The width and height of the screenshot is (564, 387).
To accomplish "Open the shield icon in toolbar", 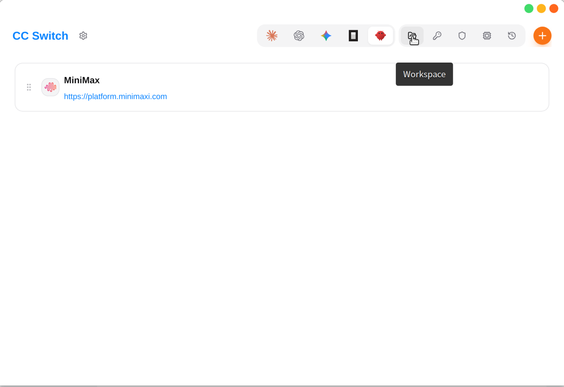I will click(462, 36).
